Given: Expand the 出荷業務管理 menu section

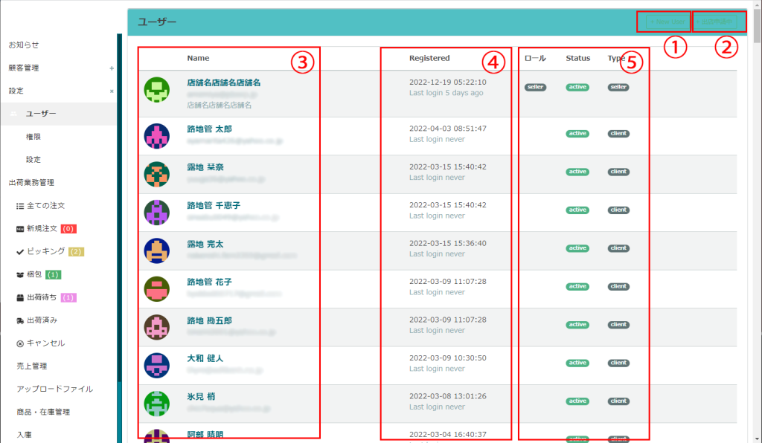Looking at the screenshot, I should [x=31, y=182].
